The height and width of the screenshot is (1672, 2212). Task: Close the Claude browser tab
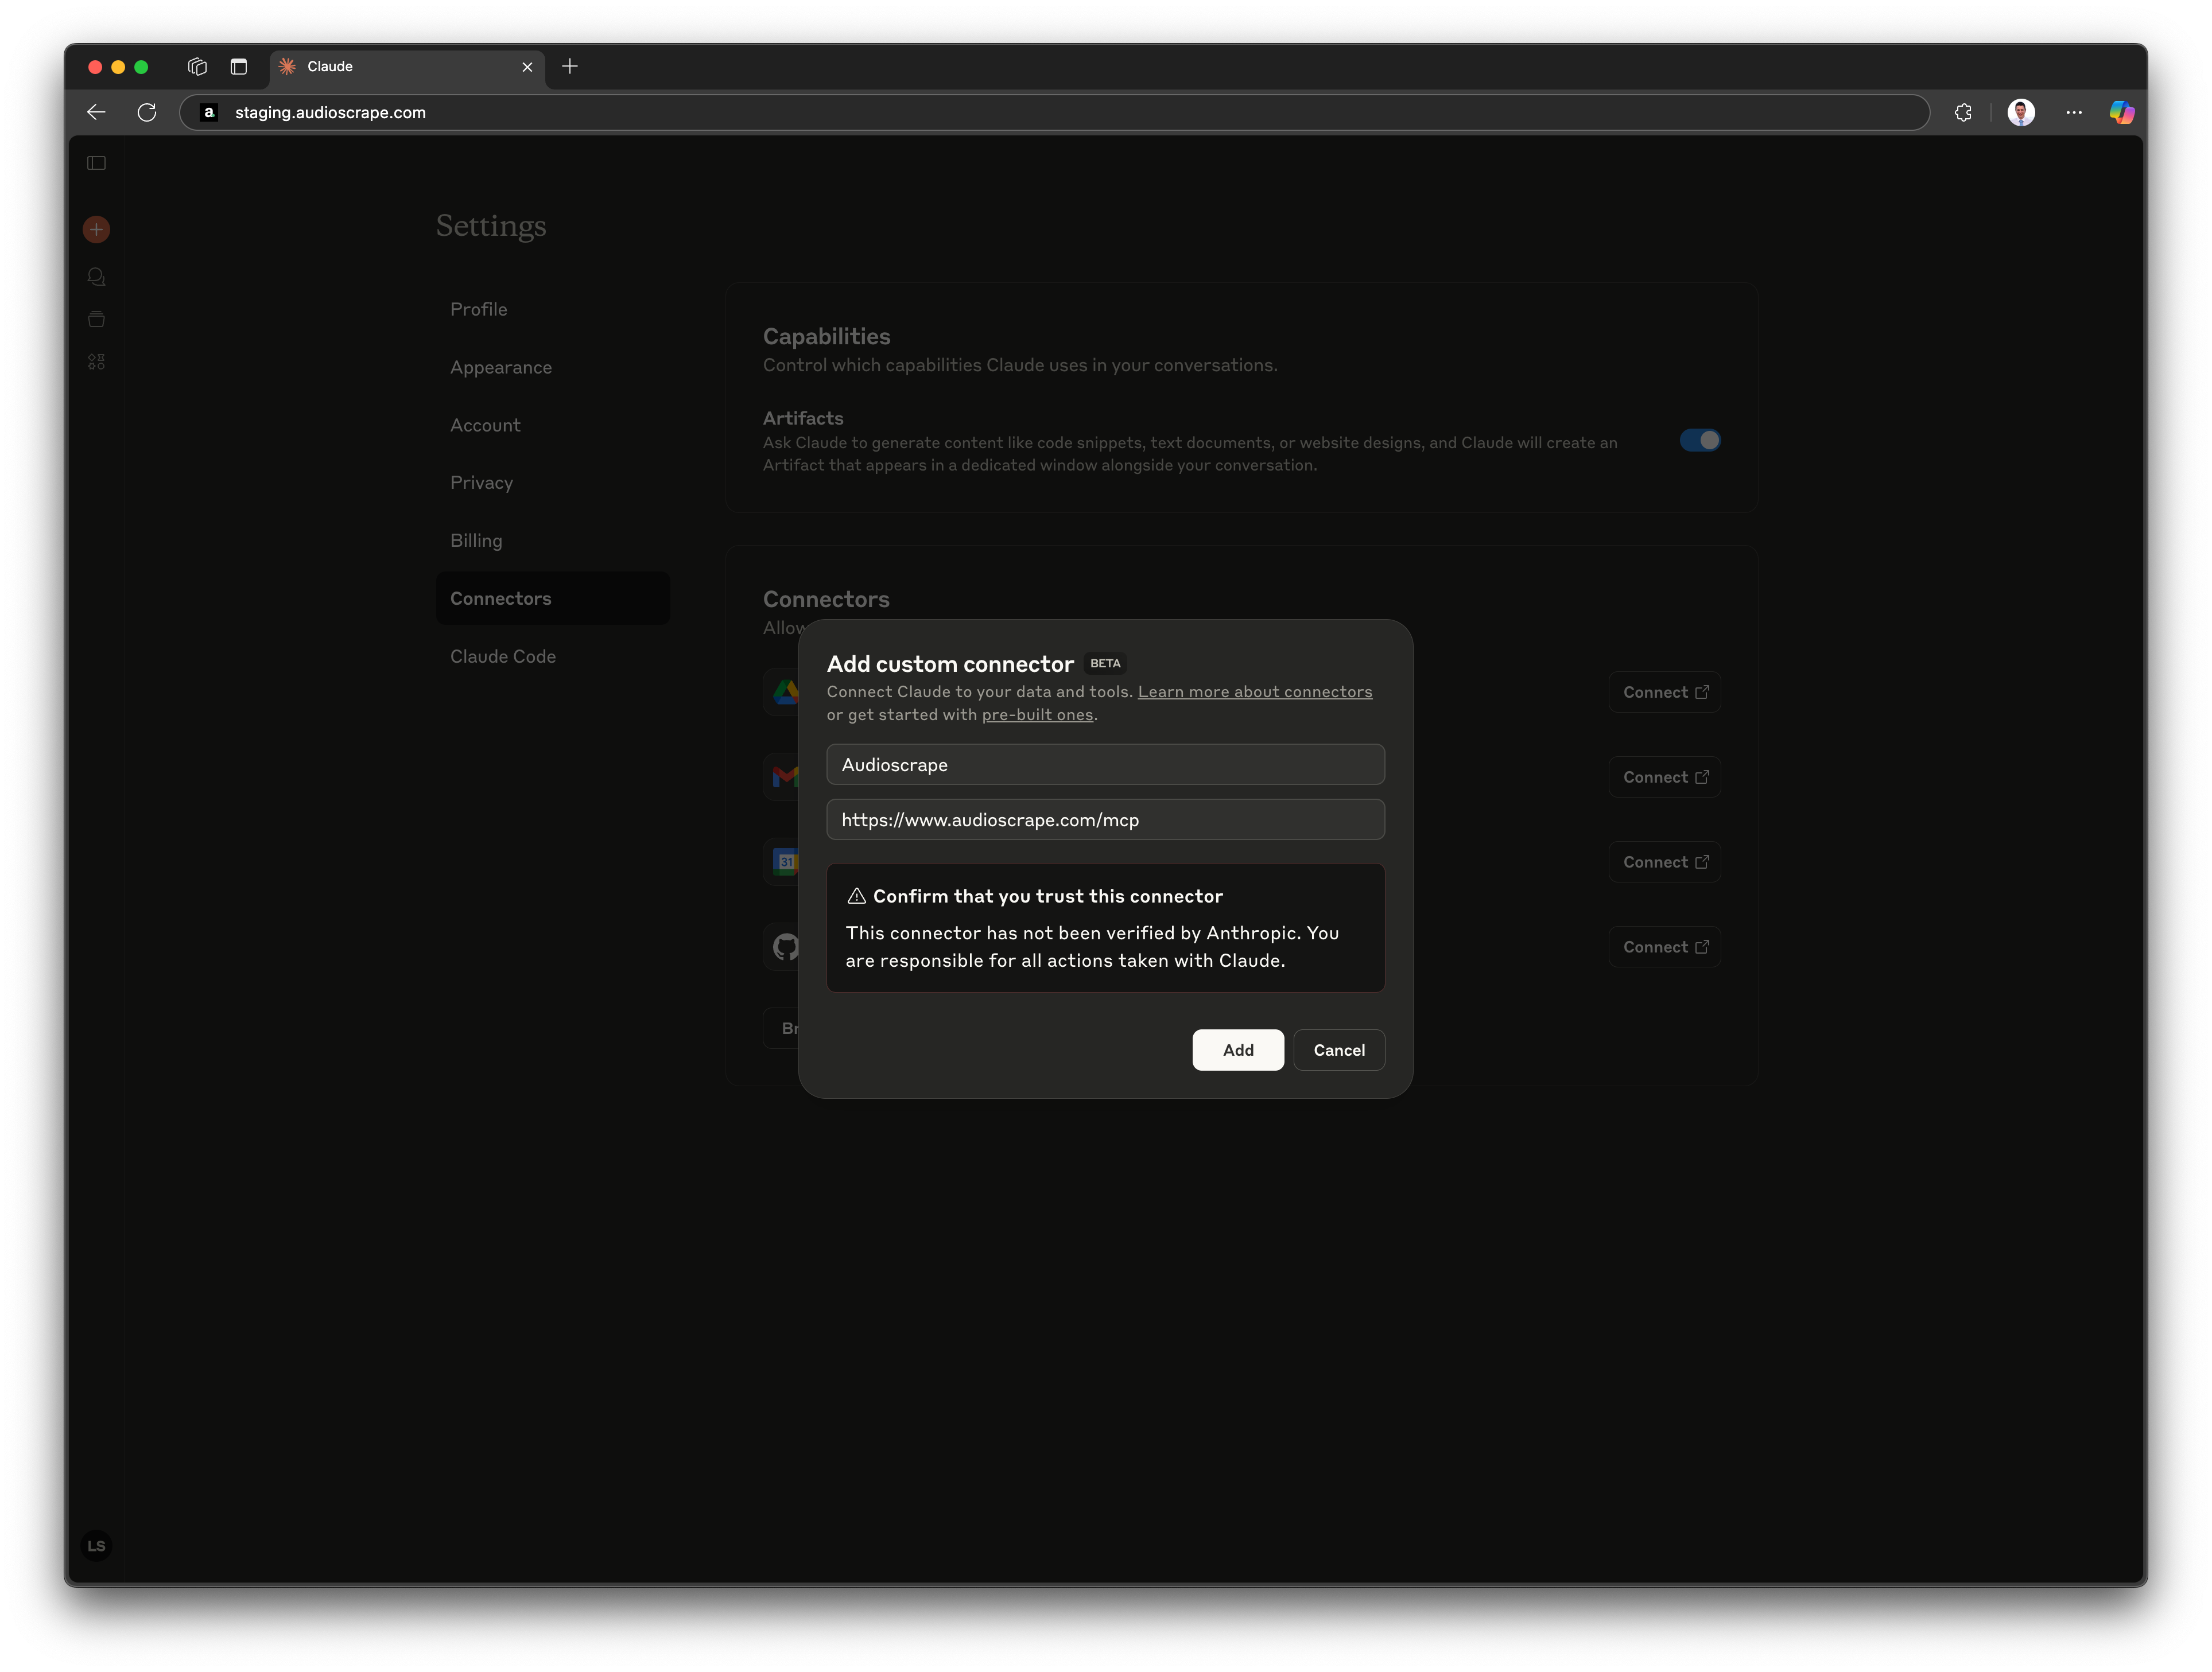[x=527, y=67]
